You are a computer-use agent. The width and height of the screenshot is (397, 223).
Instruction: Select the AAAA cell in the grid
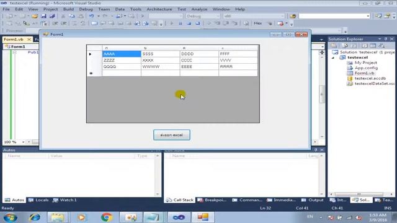(x=122, y=54)
